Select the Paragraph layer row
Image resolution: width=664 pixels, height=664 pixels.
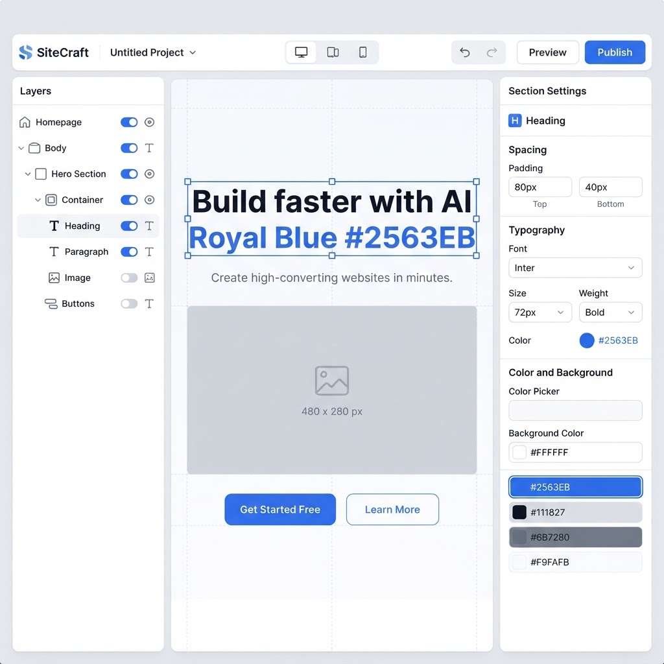tap(88, 252)
